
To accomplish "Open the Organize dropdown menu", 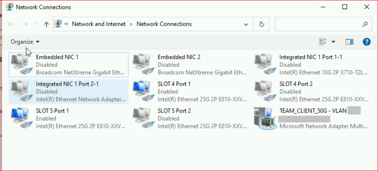I will tap(25, 42).
